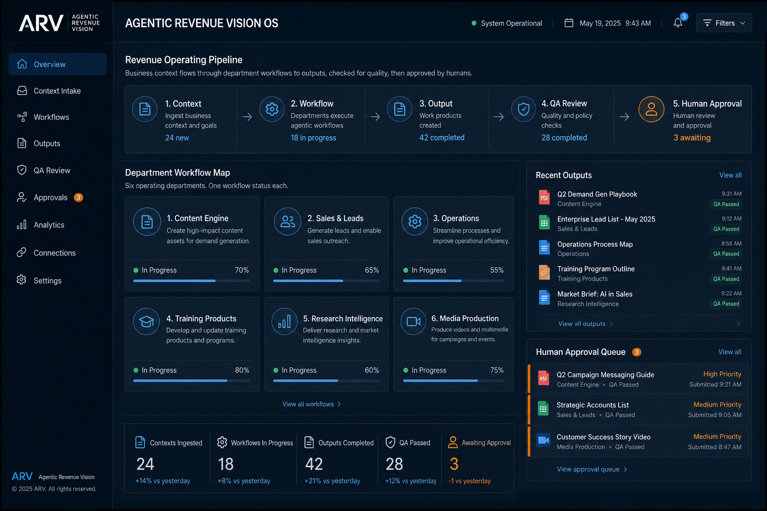
Task: Open the Operations Process Map document icon
Action: pyautogui.click(x=544, y=248)
